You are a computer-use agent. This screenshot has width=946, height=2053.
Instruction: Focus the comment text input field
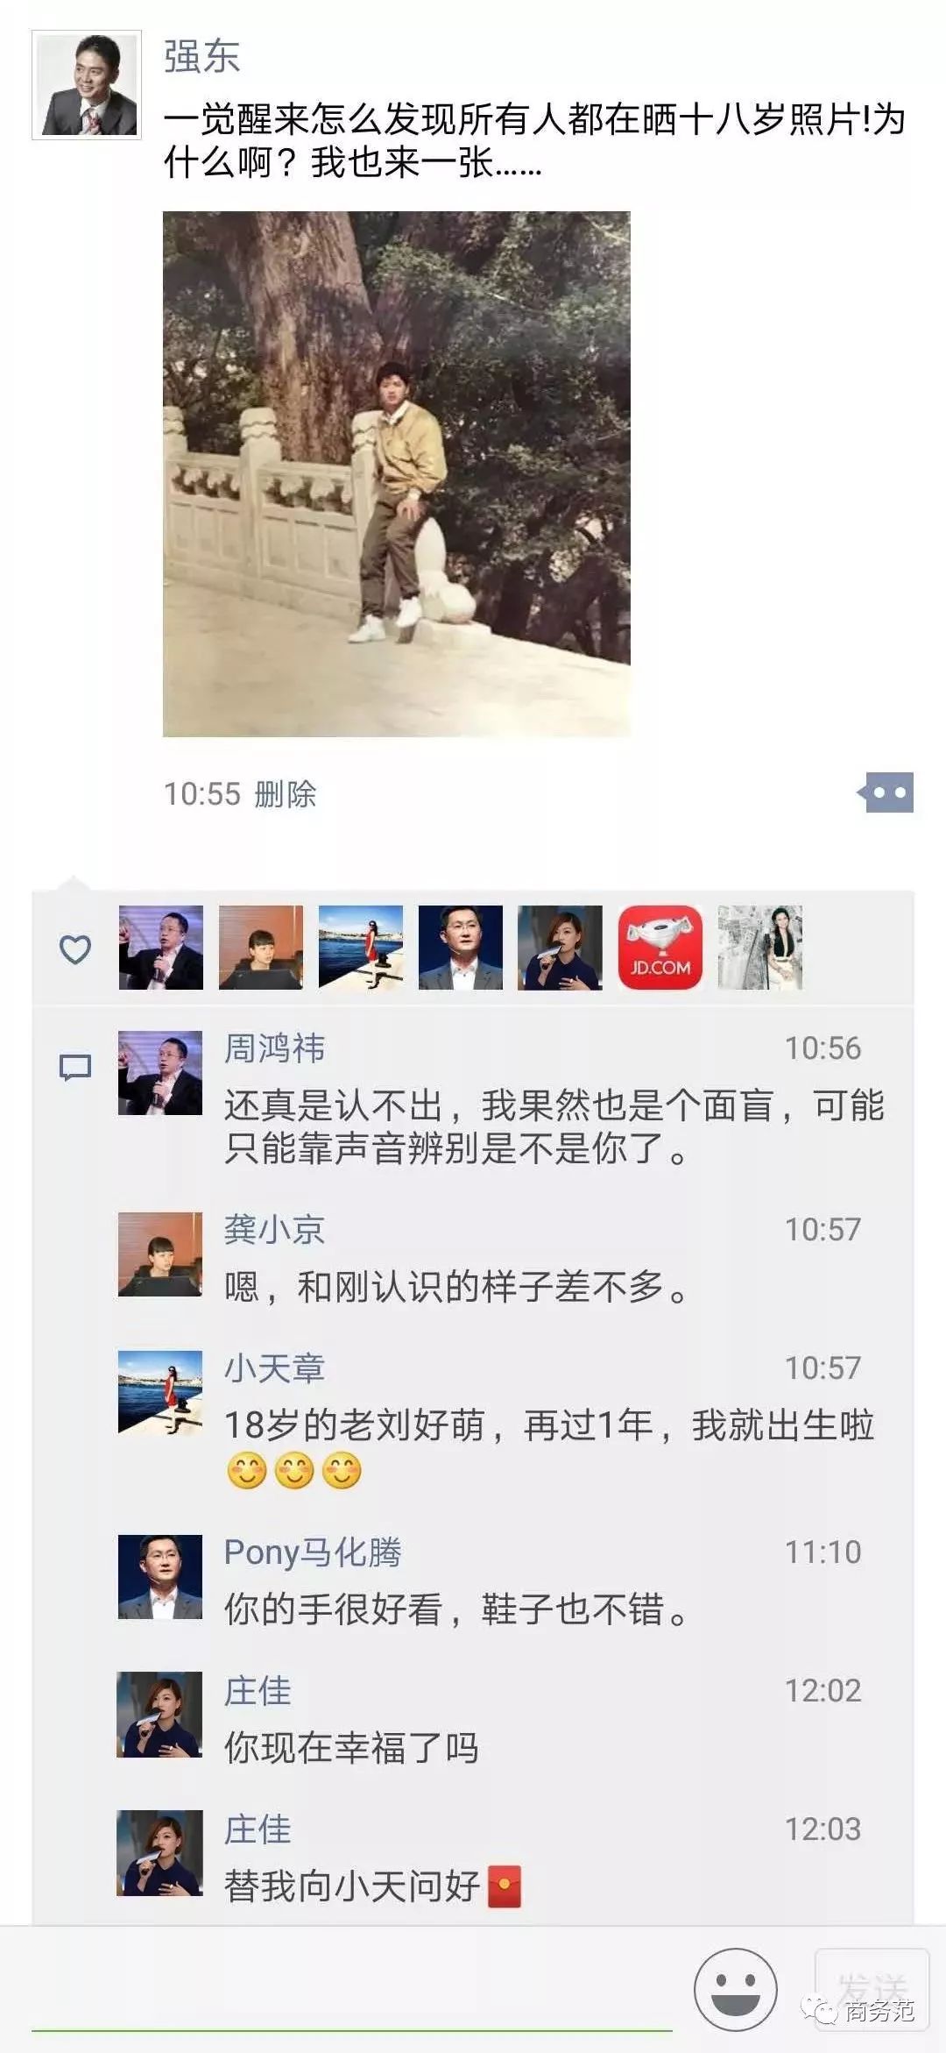352,1992
